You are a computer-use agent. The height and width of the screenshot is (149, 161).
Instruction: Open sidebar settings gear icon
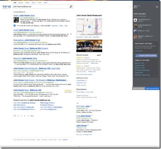tap(157, 7)
